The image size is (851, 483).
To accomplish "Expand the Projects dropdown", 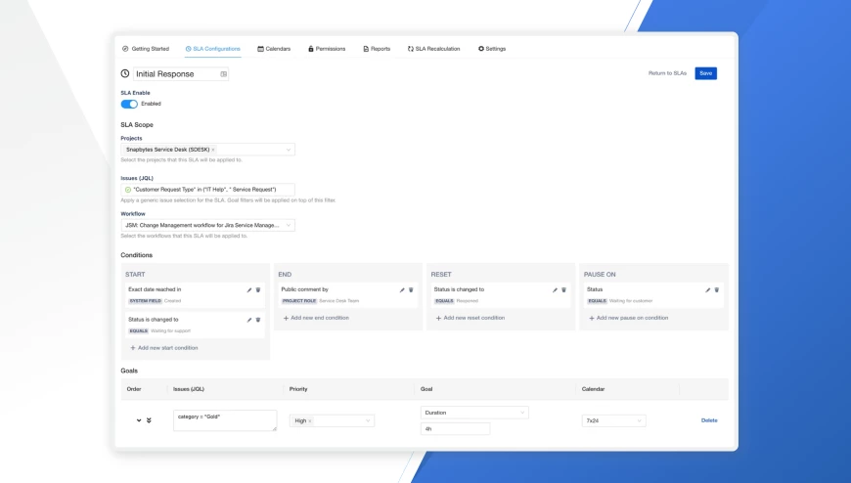I will point(289,150).
